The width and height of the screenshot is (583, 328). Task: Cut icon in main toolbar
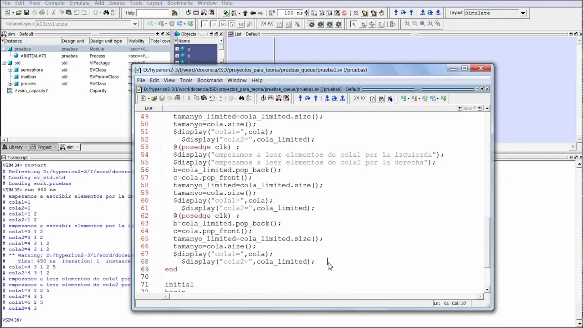pos(53,13)
